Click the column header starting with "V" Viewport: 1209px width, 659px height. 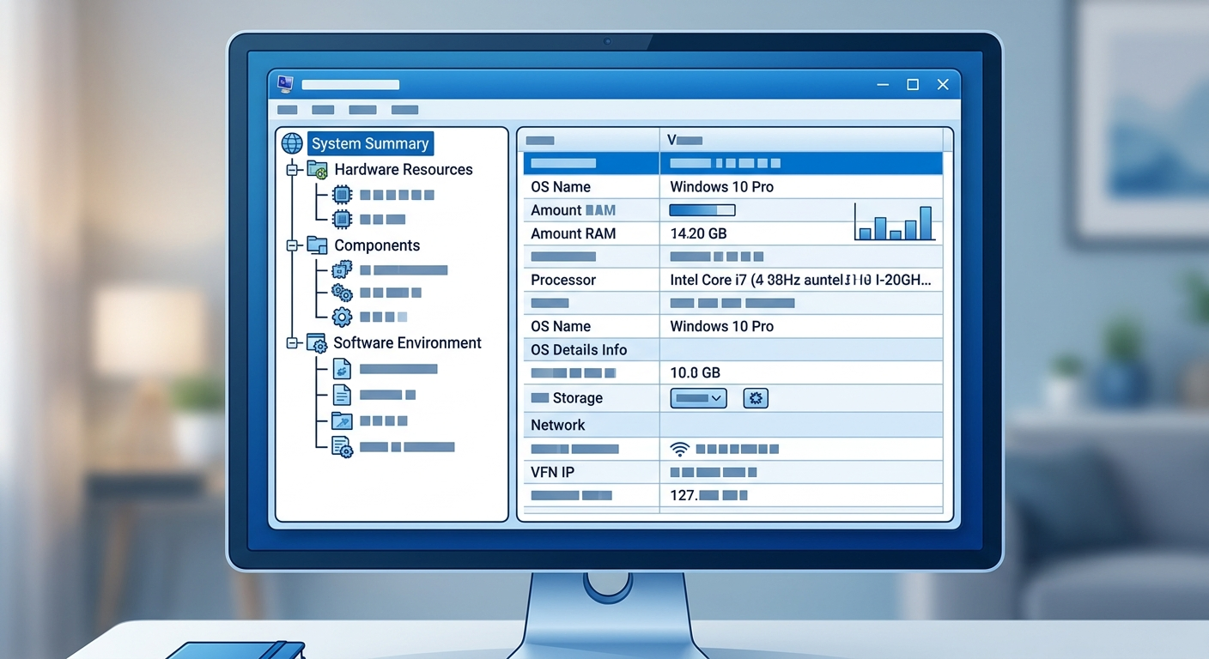point(801,140)
